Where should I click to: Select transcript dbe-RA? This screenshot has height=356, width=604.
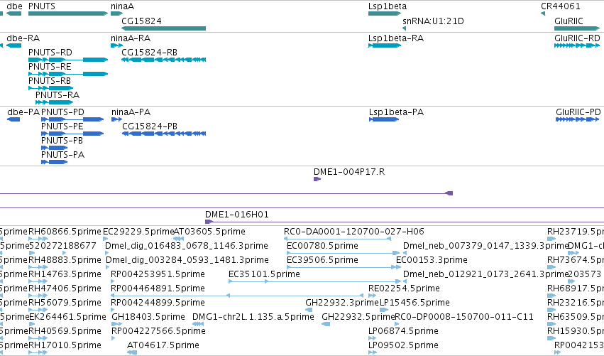[23, 38]
